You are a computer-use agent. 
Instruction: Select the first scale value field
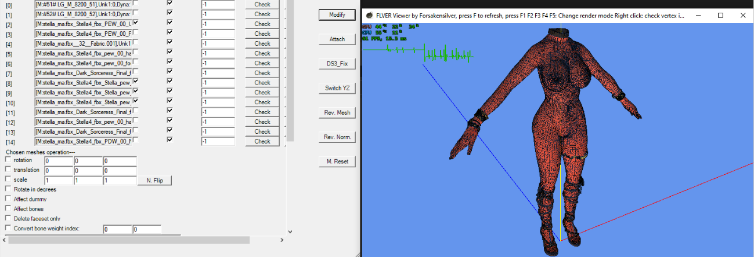coord(58,181)
